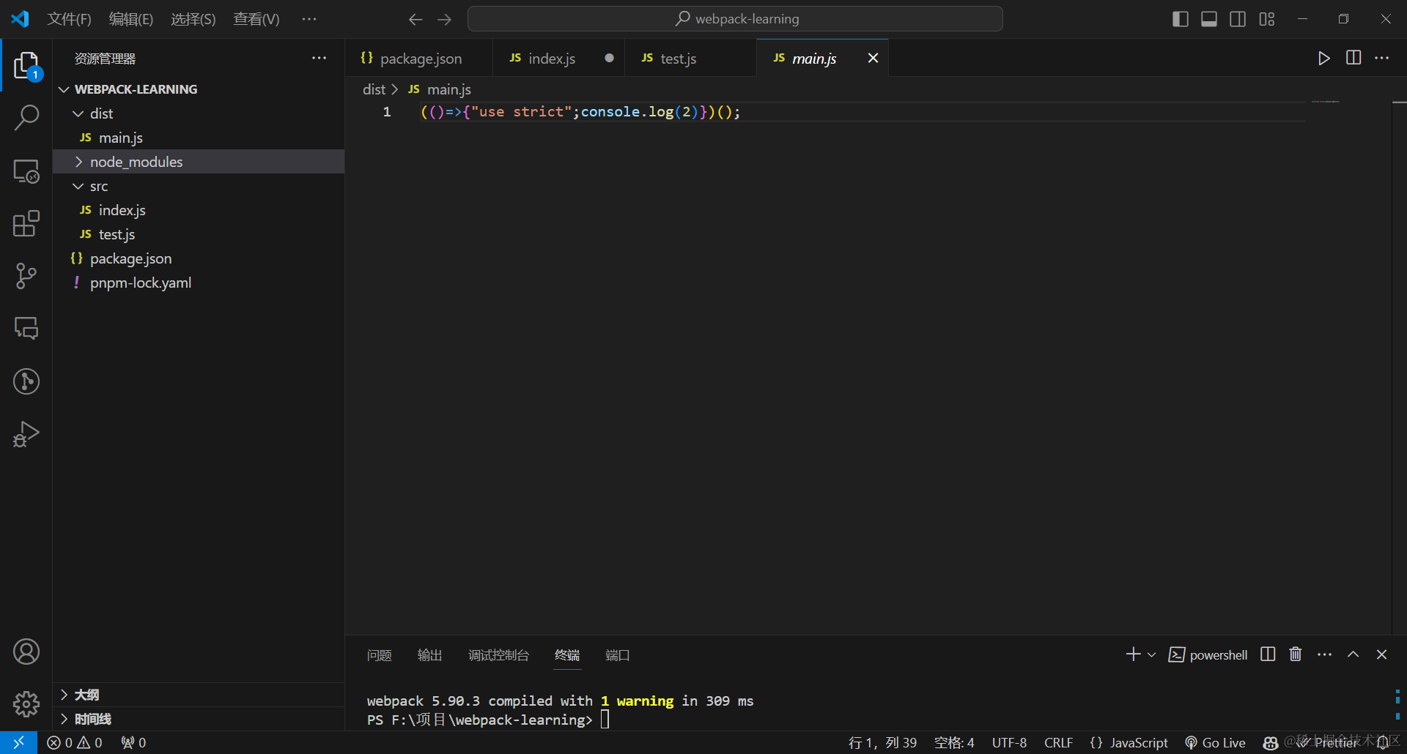Open the Chat comments view icon
The width and height of the screenshot is (1407, 754).
(26, 329)
